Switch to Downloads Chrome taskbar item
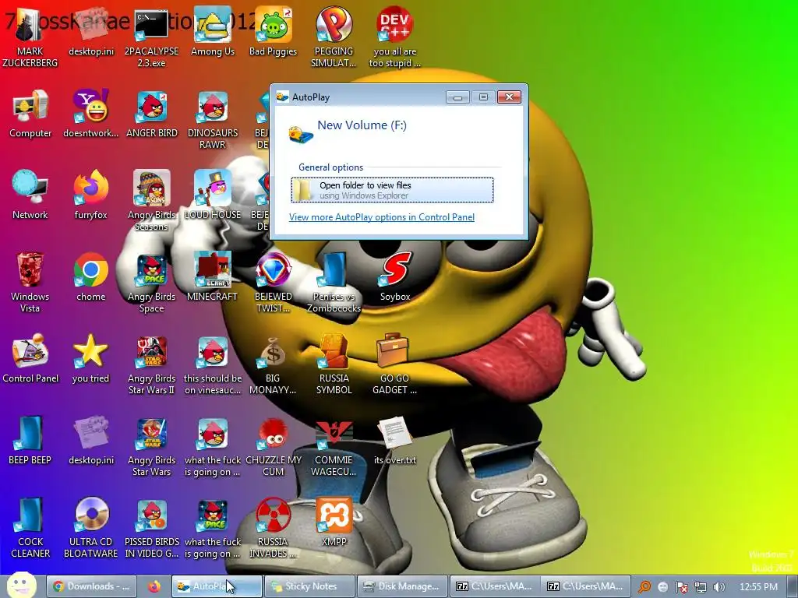This screenshot has width=798, height=598. click(x=92, y=586)
